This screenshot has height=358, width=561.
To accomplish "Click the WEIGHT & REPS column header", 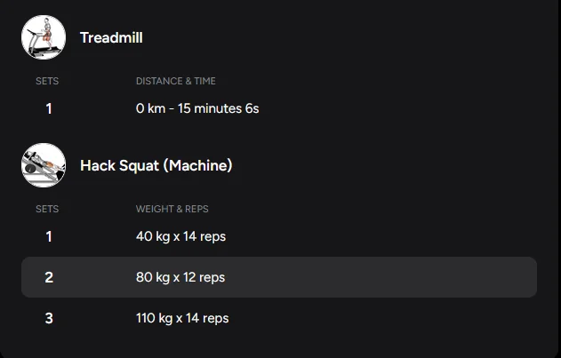I will tap(172, 209).
